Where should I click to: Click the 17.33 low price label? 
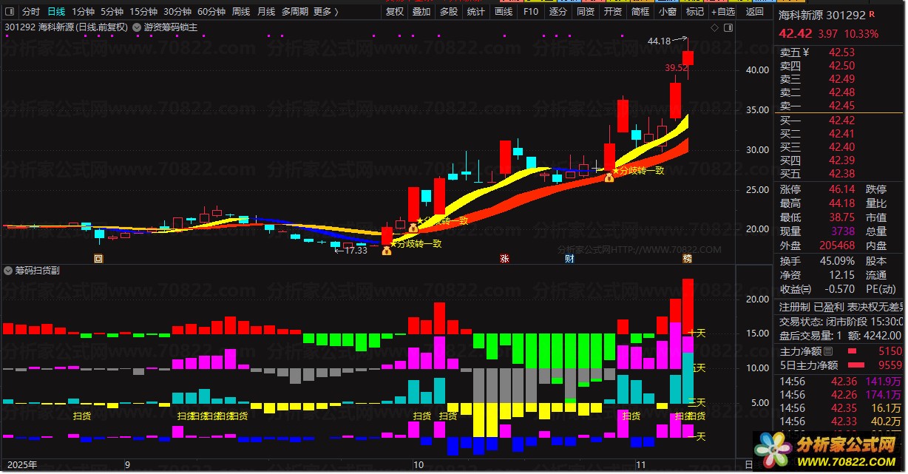pyautogui.click(x=356, y=250)
